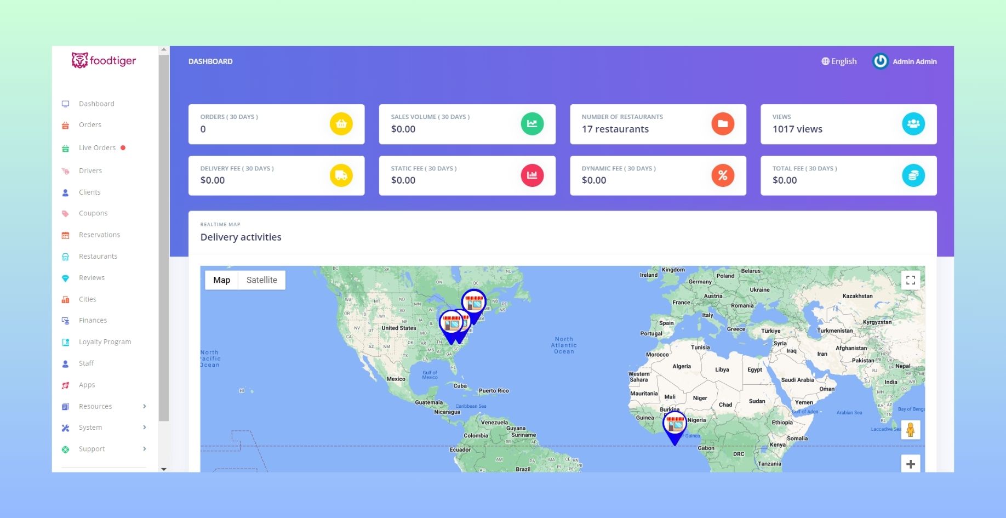Toggle fullscreen map view

pyautogui.click(x=910, y=280)
